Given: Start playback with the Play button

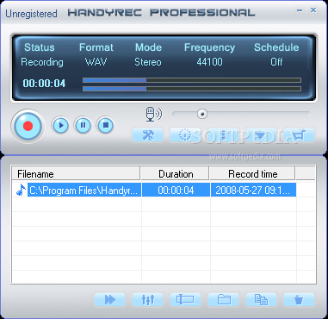Looking at the screenshot, I should (60, 125).
